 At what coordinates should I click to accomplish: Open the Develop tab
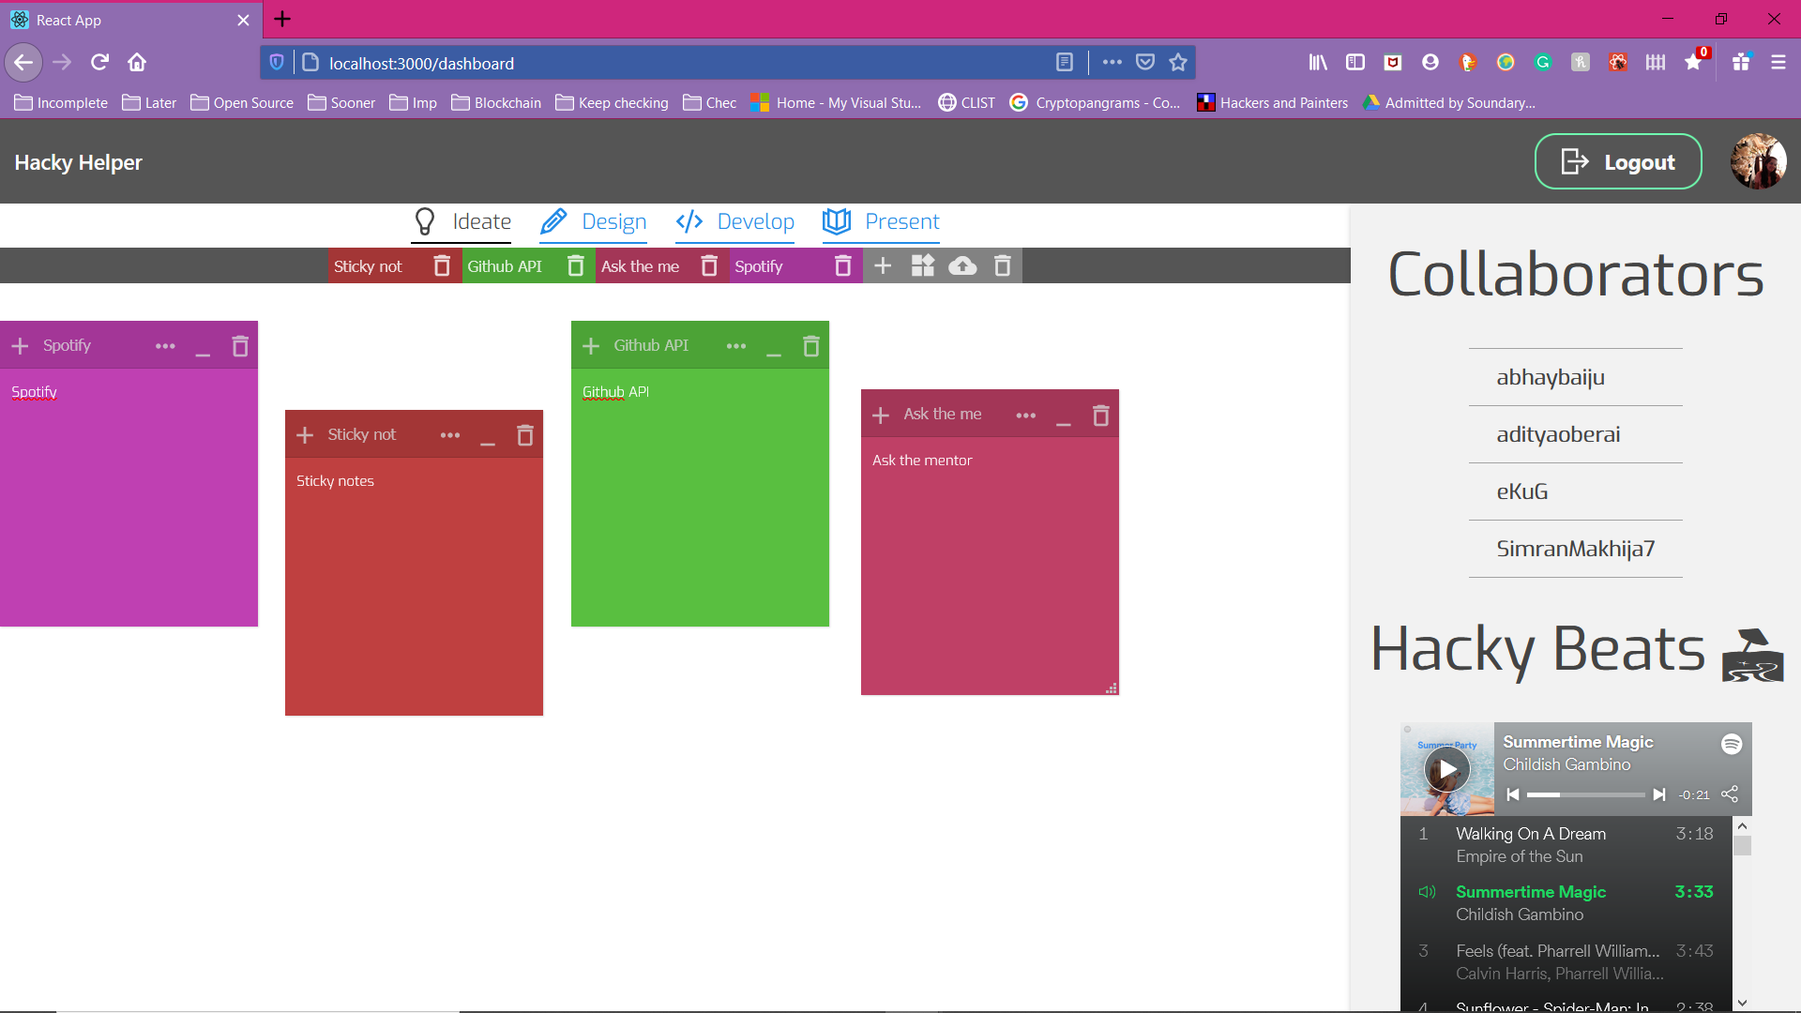(x=735, y=222)
